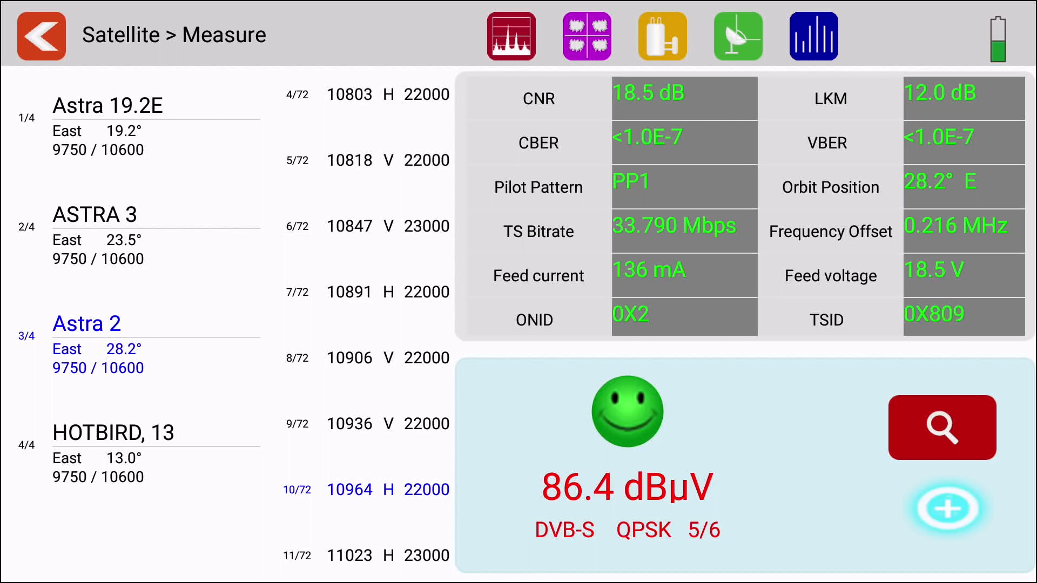Pick transponder 10847 V 23000
1037x583 pixels.
(387, 226)
